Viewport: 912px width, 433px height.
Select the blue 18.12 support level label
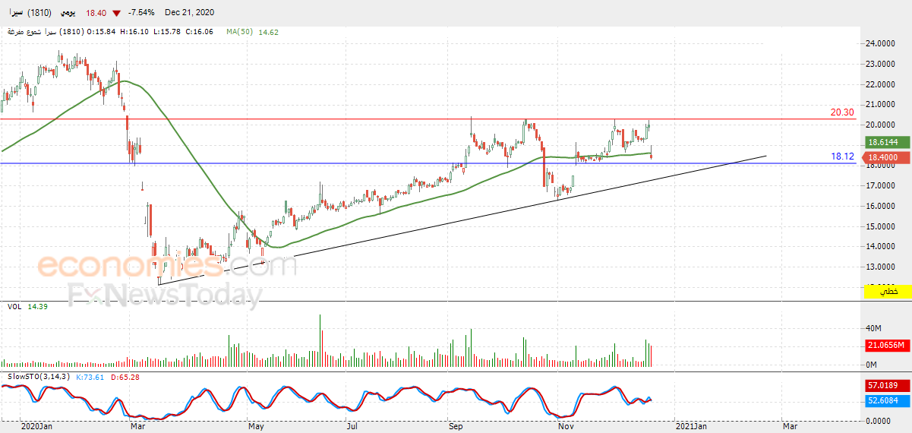point(842,156)
